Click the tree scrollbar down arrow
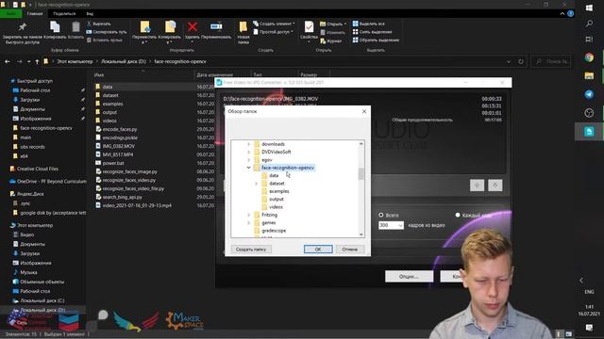This screenshot has height=339, width=604. [x=361, y=234]
